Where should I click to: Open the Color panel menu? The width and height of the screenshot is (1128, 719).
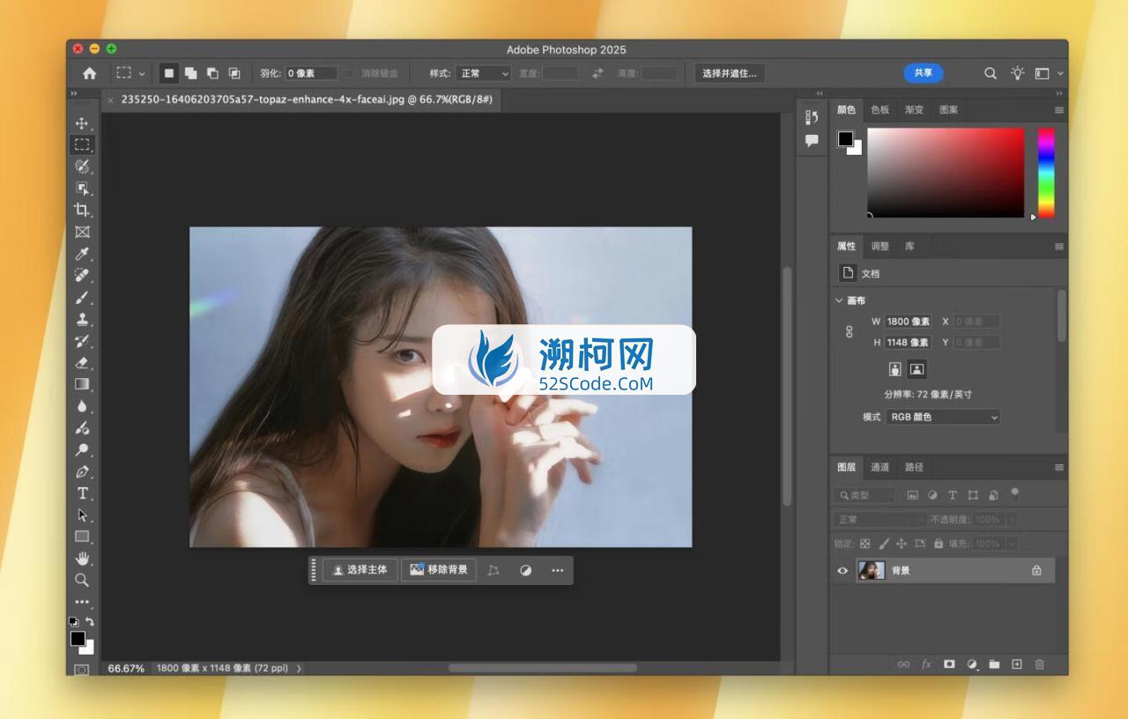coord(1058,110)
